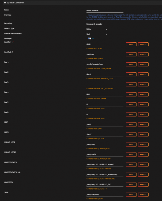The image size is (162, 201).
Task: Open the Console shell command dropdown
Action: tap(97, 34)
